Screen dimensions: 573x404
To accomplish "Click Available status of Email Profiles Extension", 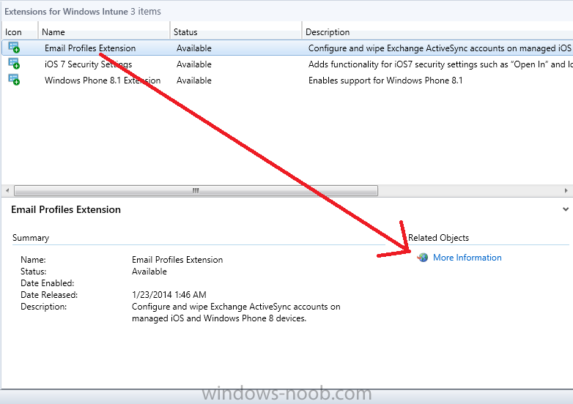I will 193,48.
